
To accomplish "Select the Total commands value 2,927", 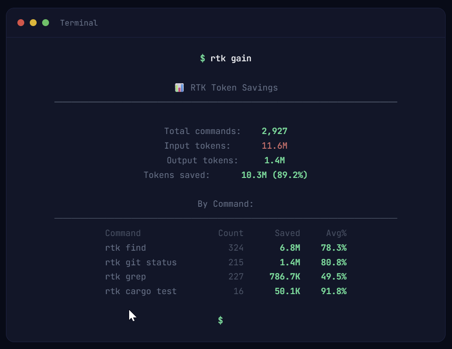I will pos(274,131).
